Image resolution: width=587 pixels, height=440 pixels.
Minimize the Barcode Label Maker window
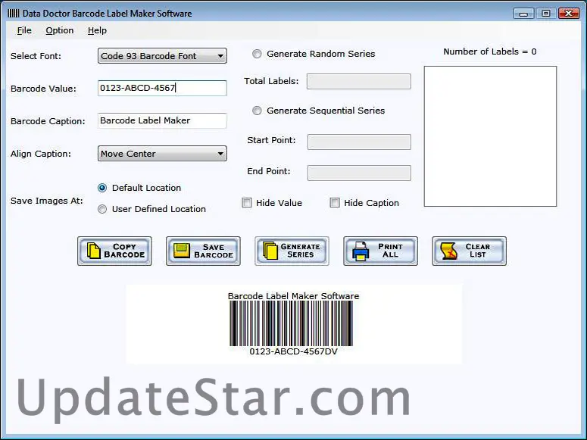[523, 14]
